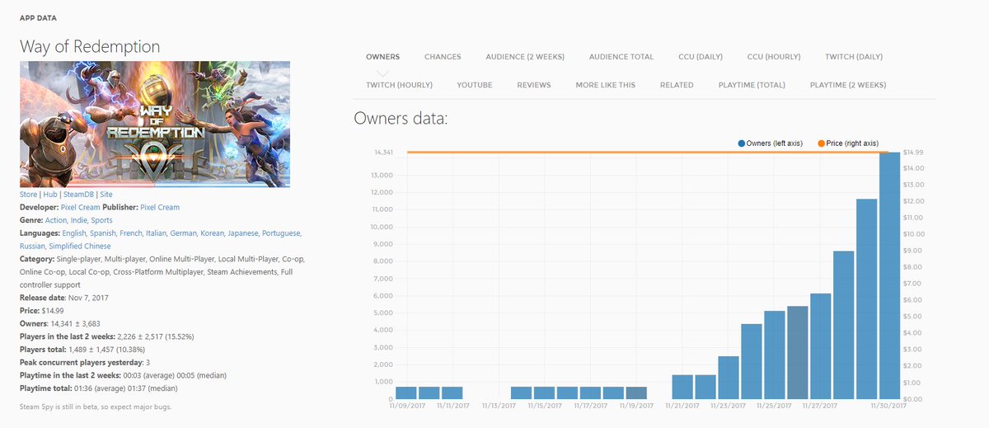This screenshot has height=428, width=989.
Task: Open the Action genre link
Action: pos(55,220)
